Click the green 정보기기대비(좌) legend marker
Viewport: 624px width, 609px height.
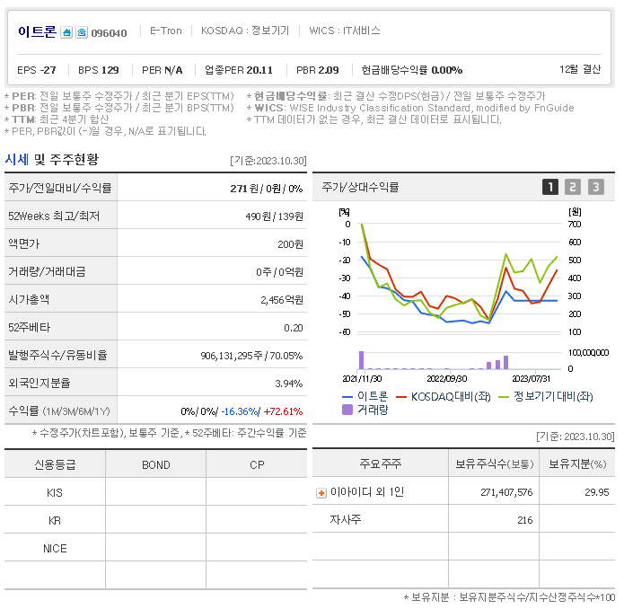point(504,397)
